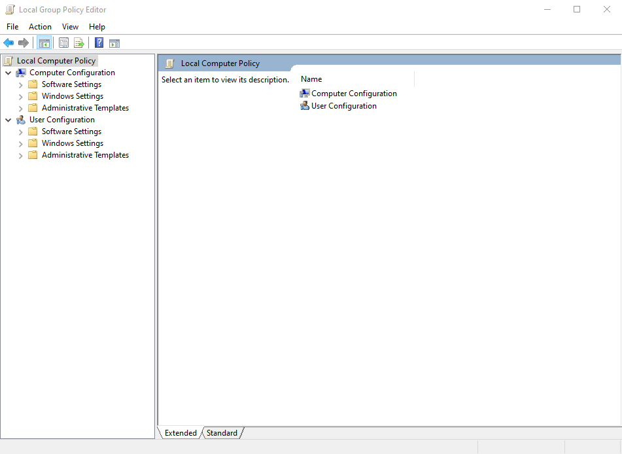Select Administrative Templates label under Computer Configuration

pos(85,107)
